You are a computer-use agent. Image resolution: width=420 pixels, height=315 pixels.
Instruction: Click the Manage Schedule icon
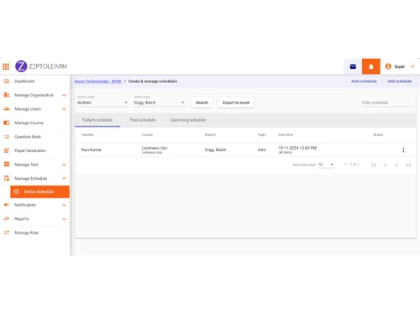point(7,178)
